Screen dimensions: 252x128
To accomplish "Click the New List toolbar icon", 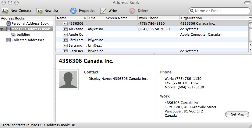I will tap(39, 11).
